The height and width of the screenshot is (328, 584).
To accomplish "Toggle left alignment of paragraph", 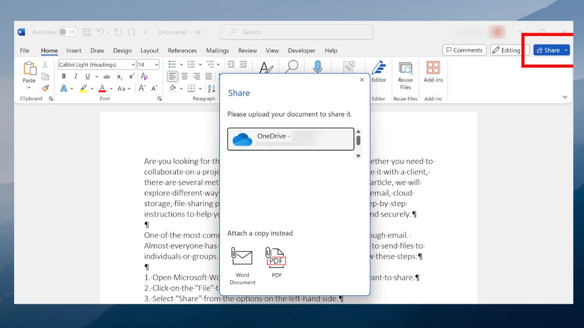I will [x=173, y=76].
